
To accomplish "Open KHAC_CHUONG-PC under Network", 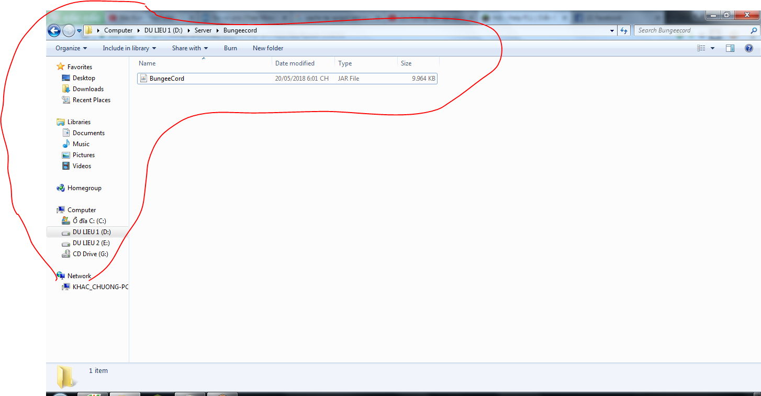I will (x=100, y=287).
